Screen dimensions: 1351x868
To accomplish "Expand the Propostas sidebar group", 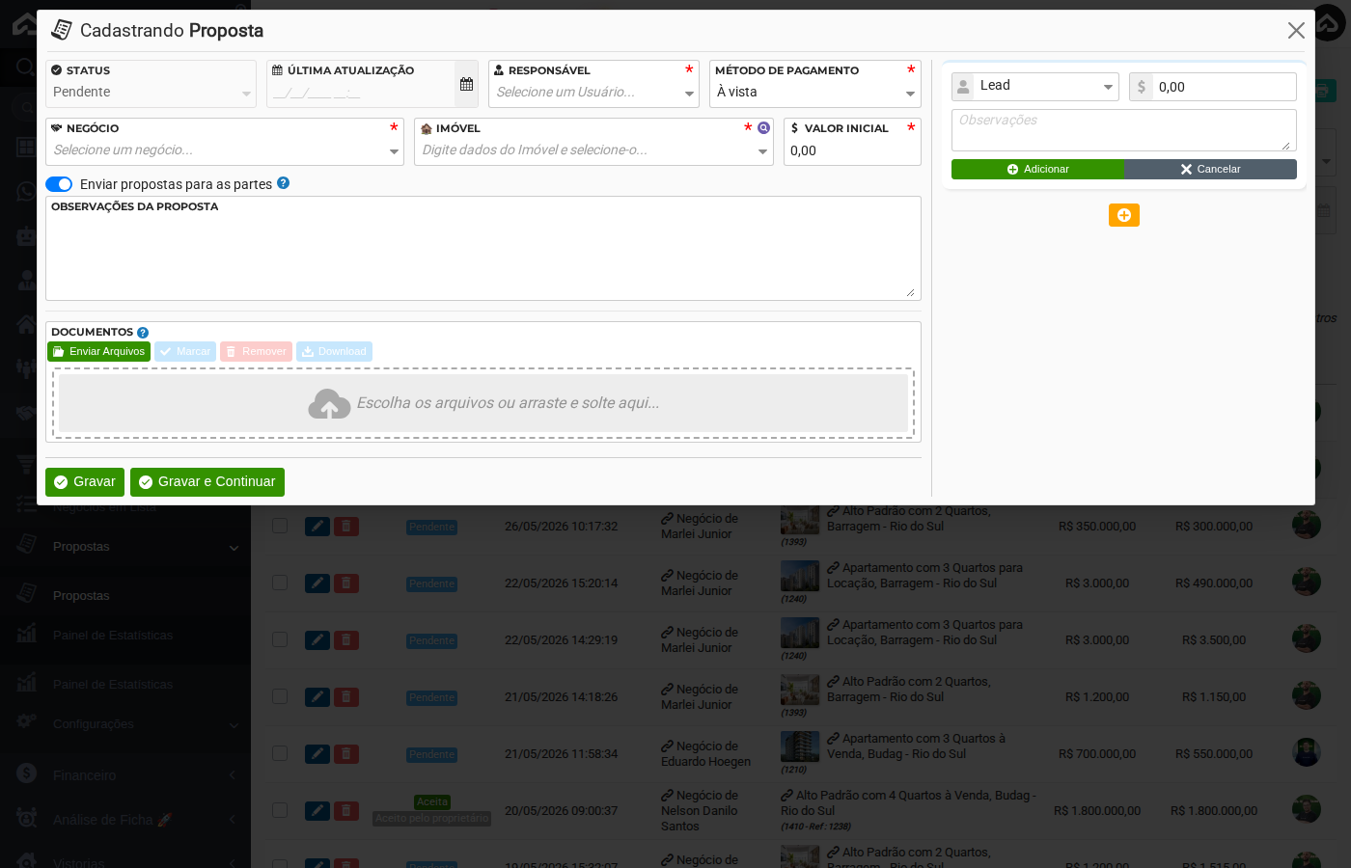I will pos(124,547).
